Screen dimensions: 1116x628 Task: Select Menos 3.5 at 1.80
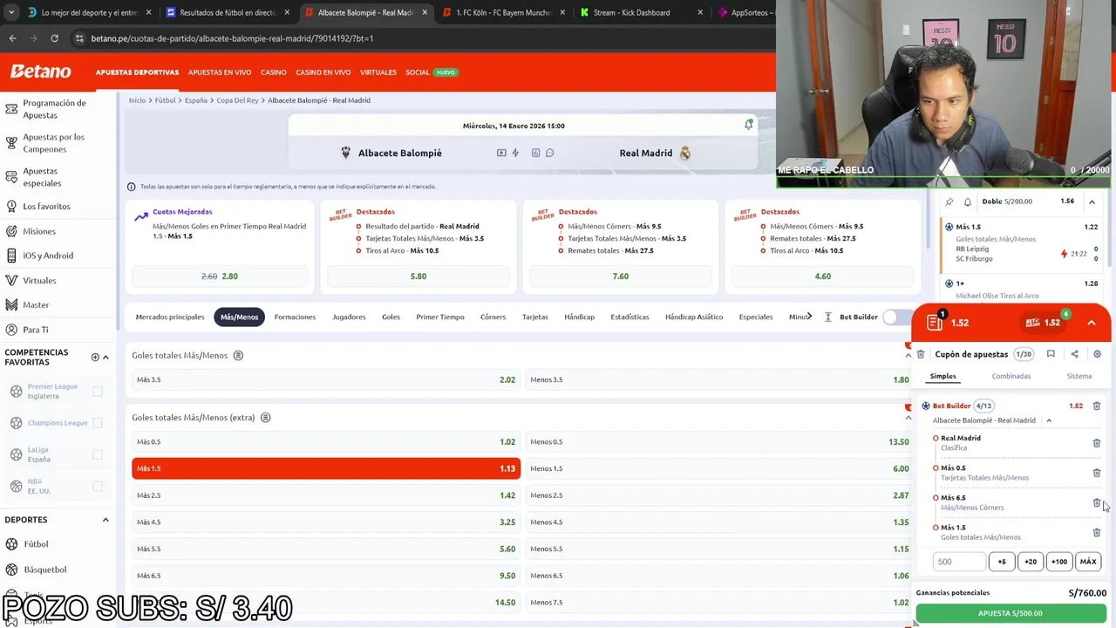719,379
